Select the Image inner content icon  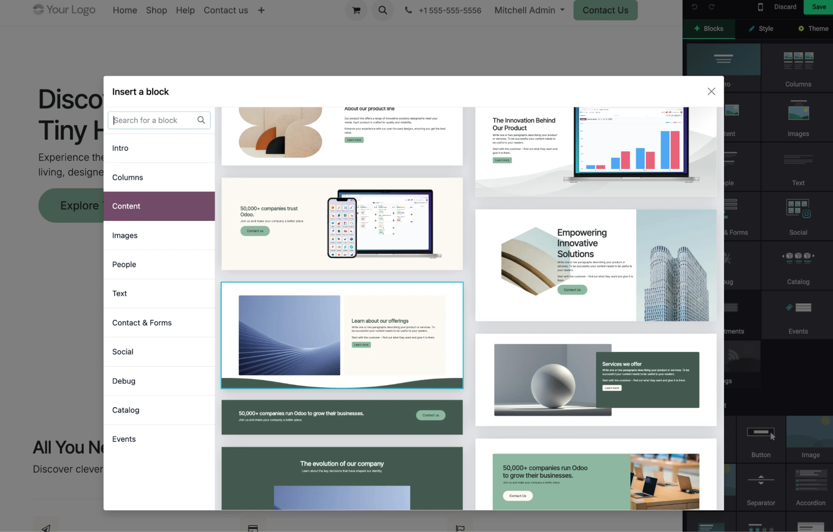pos(810,439)
